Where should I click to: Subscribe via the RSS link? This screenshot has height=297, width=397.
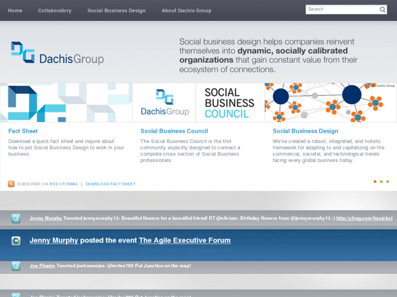(x=54, y=184)
